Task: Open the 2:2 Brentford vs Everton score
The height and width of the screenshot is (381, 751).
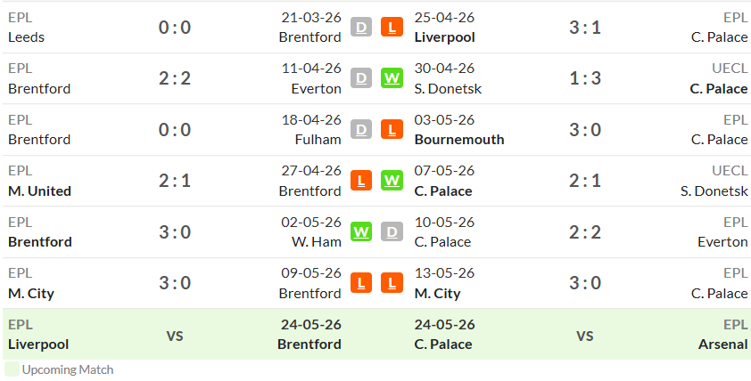Action: (175, 78)
